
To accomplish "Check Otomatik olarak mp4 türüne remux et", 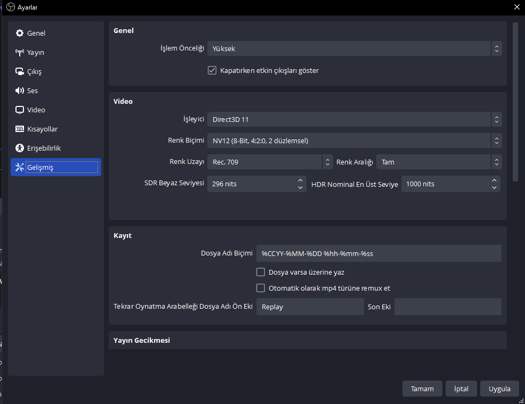I will (261, 288).
